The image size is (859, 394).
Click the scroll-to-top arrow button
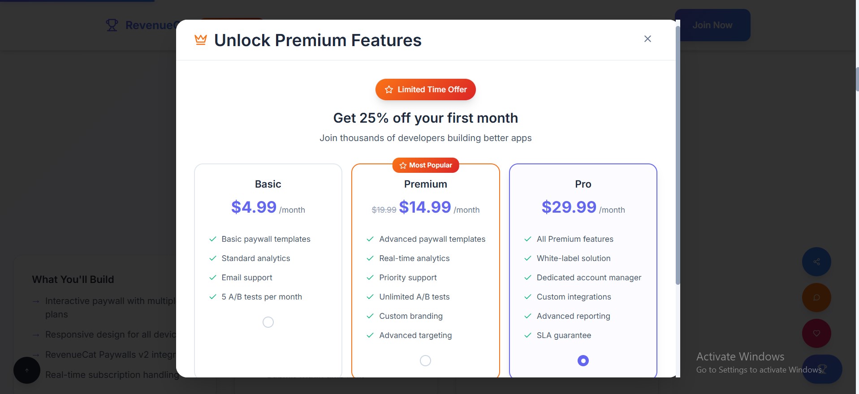[x=27, y=370]
